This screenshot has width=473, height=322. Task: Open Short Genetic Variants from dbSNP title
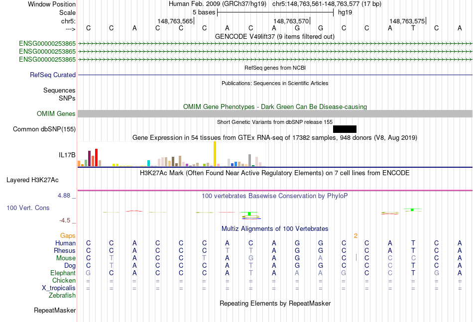274,122
